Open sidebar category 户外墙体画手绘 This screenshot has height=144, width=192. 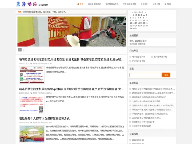139,61
